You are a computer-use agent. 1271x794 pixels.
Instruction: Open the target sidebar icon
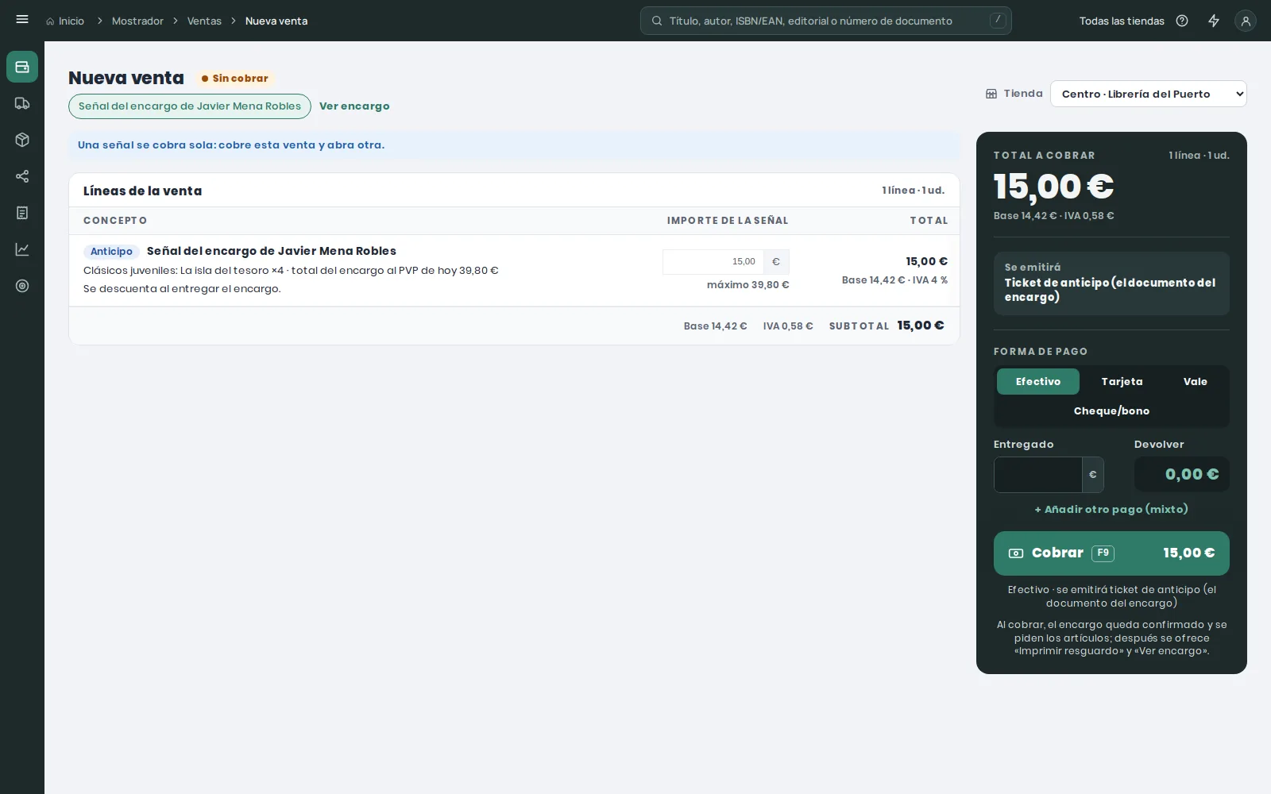click(x=22, y=286)
